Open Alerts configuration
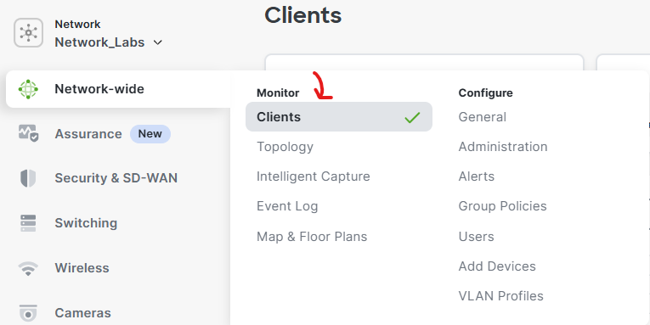The height and width of the screenshot is (325, 650). click(x=477, y=177)
